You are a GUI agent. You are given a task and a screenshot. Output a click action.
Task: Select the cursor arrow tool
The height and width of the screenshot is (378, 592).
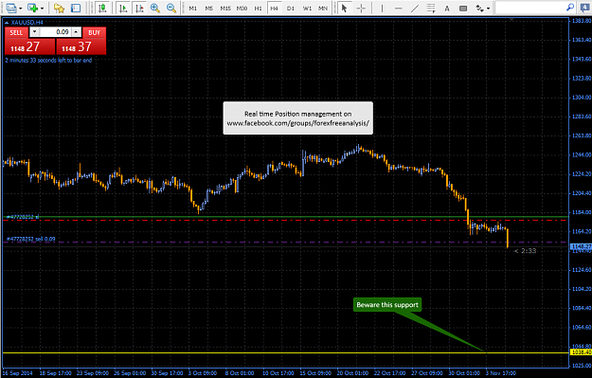(344, 8)
